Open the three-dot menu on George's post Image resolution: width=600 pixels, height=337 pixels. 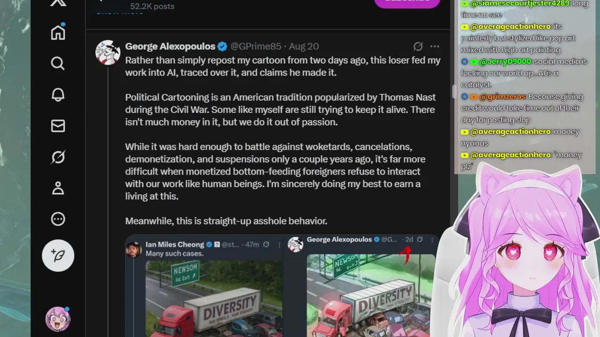(x=435, y=46)
